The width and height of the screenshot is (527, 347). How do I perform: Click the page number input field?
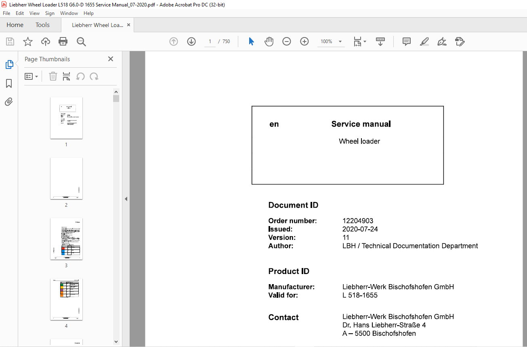[210, 42]
